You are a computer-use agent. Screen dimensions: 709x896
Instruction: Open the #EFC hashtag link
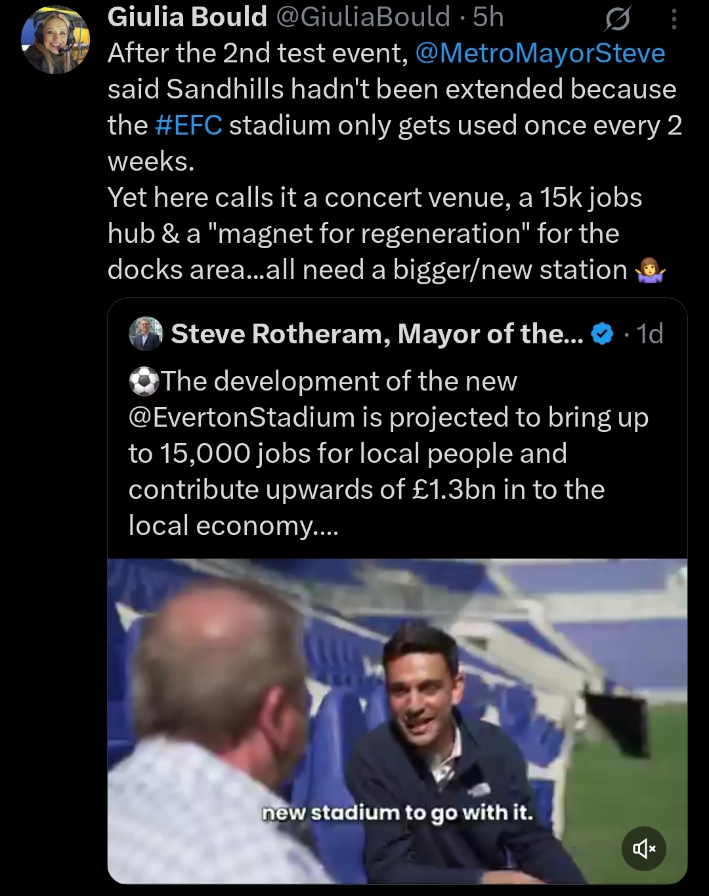[x=189, y=125]
